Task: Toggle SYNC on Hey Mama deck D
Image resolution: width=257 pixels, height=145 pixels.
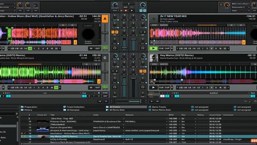Action: pos(154,64)
